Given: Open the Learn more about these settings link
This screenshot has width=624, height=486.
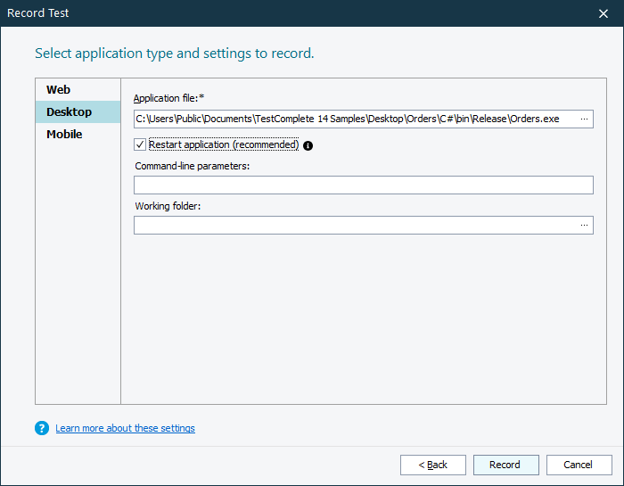Looking at the screenshot, I should 125,428.
